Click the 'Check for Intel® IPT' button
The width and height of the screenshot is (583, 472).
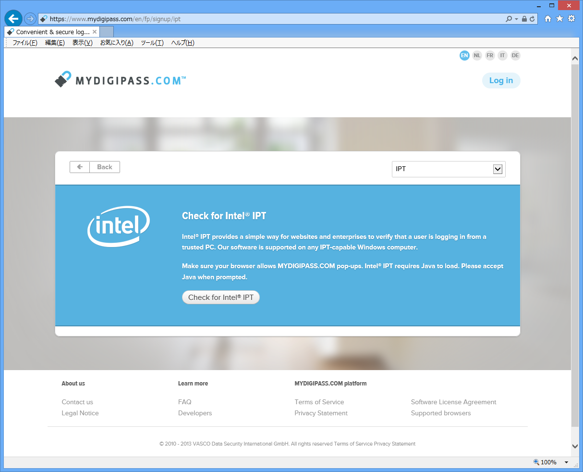coord(221,298)
